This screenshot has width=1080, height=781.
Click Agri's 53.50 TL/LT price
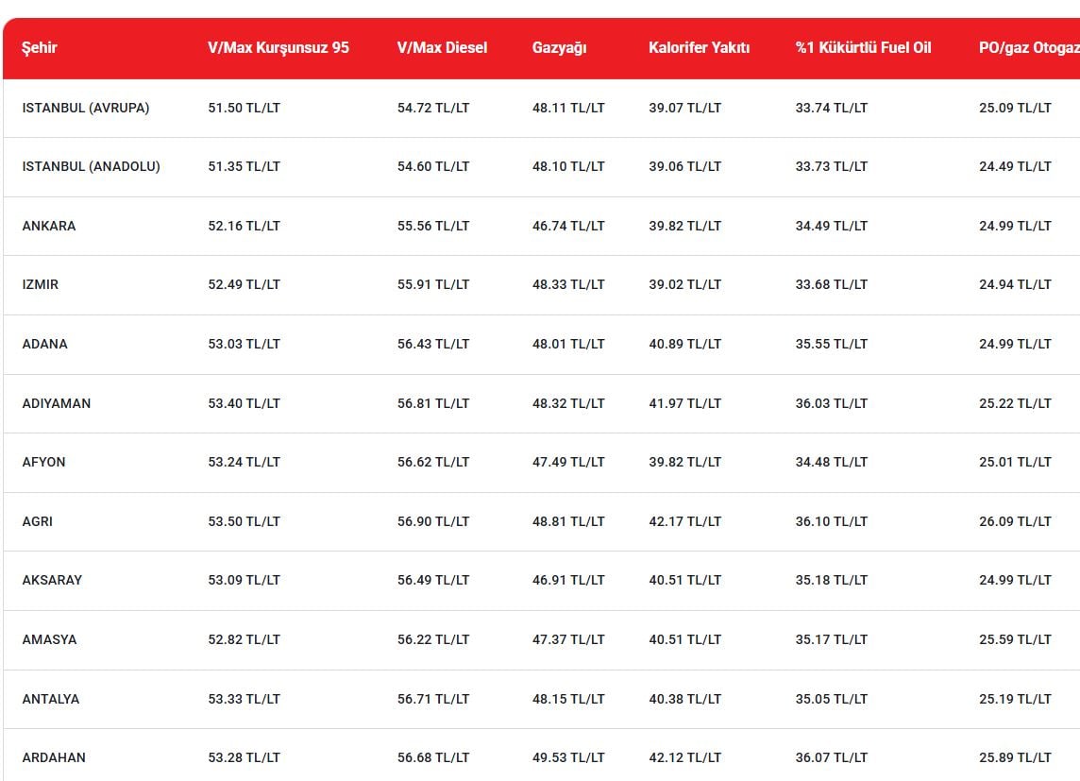244,521
